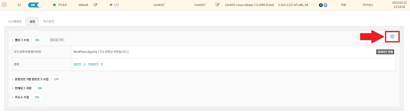Click the green status dot before P5.8.6
This screenshot has height=112, width=410.
[54, 5]
